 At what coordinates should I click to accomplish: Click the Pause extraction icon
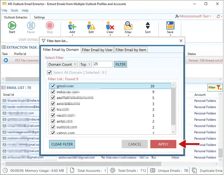coord(31,25)
